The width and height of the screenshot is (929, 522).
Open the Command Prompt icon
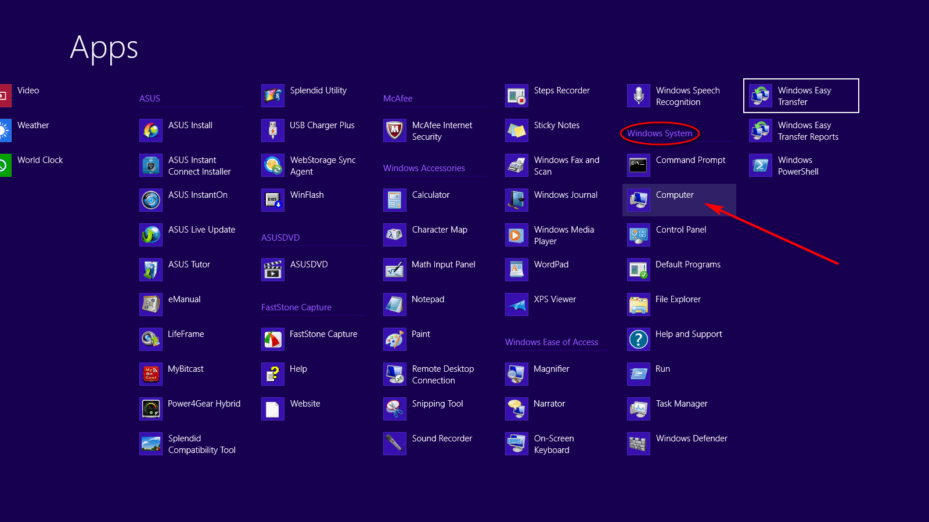point(639,165)
